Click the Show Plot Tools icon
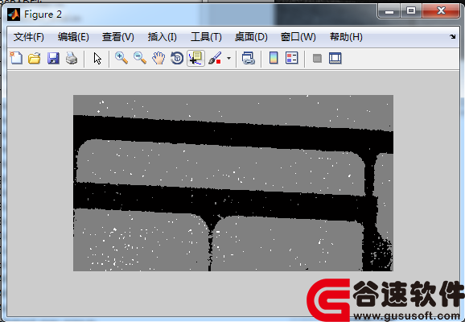Screen dimensions: 465x322 [335, 58]
